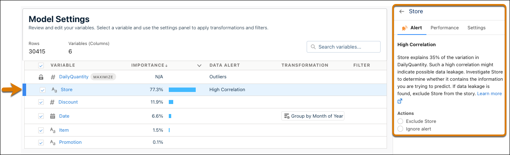
Task: Click the 11.9% importance value
Action: tap(157, 102)
